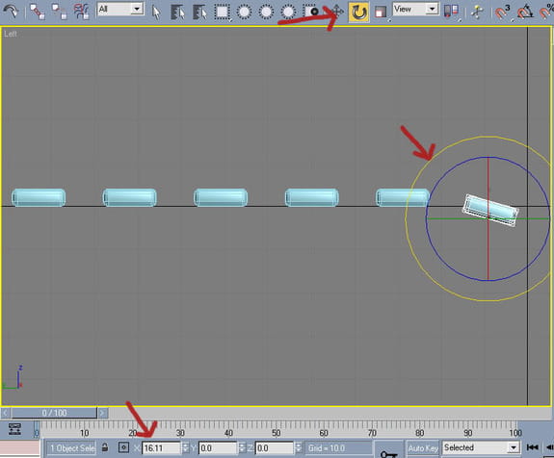Open the All selection filter dropdown
Screen dimensions: 554x458
120,9
